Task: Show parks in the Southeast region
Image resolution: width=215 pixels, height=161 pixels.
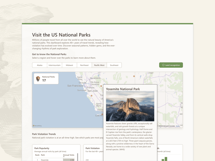Action: tap(114, 65)
